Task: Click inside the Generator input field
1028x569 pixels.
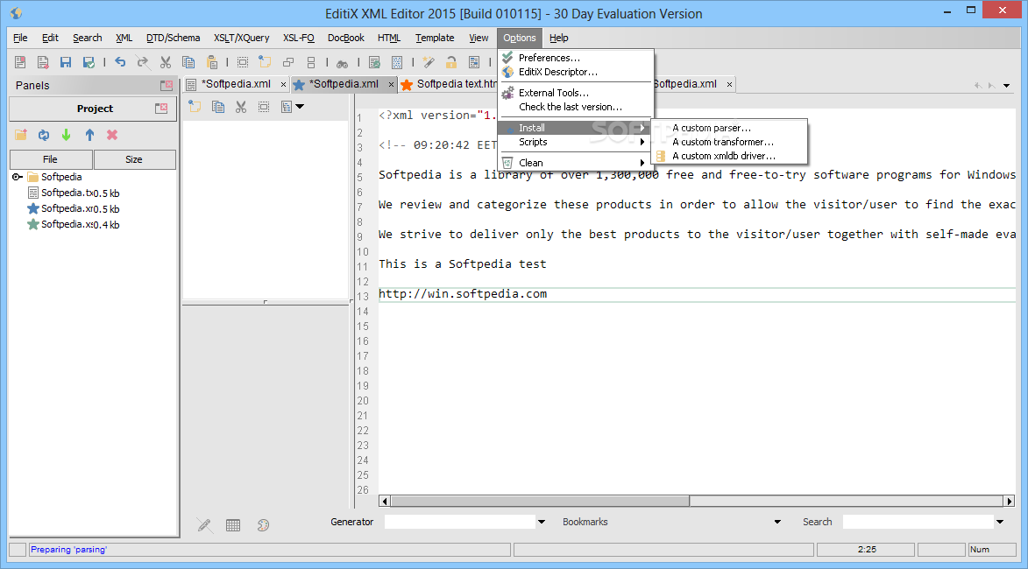Action: [460, 522]
